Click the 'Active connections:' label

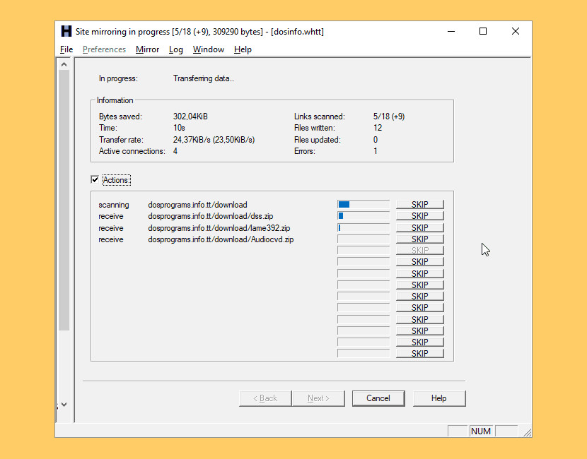pos(132,151)
